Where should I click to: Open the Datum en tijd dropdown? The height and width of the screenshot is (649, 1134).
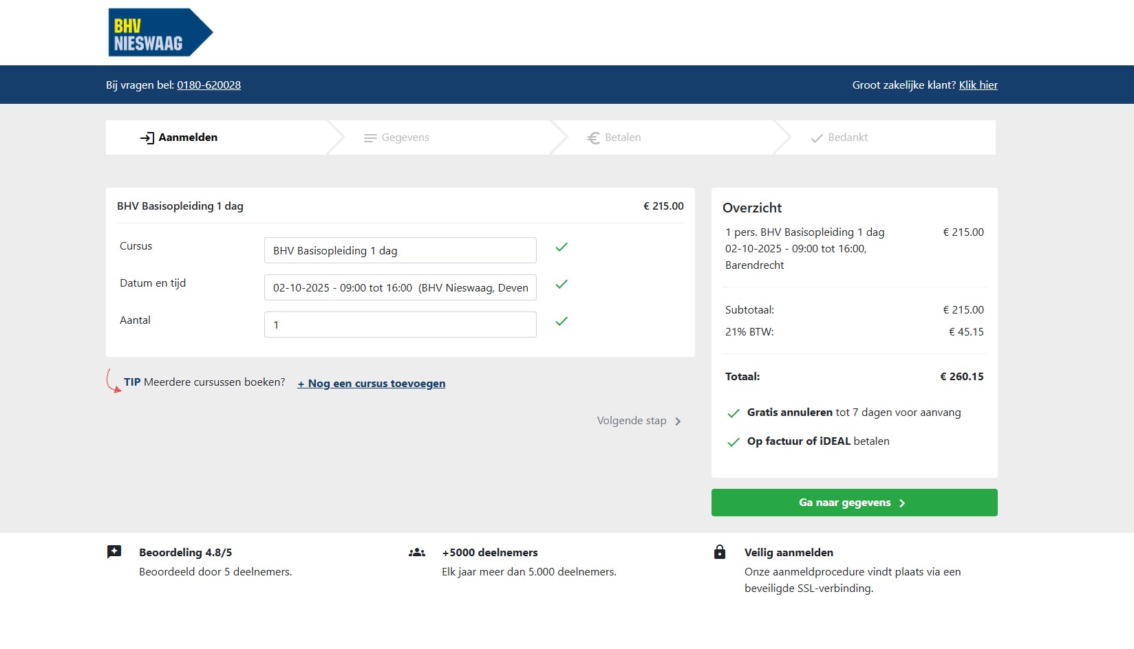click(x=400, y=287)
